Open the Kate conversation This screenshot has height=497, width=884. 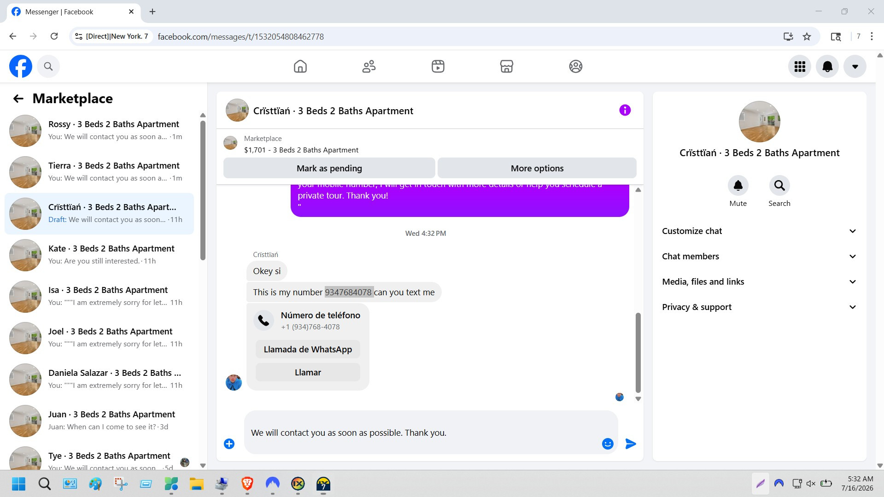(99, 255)
